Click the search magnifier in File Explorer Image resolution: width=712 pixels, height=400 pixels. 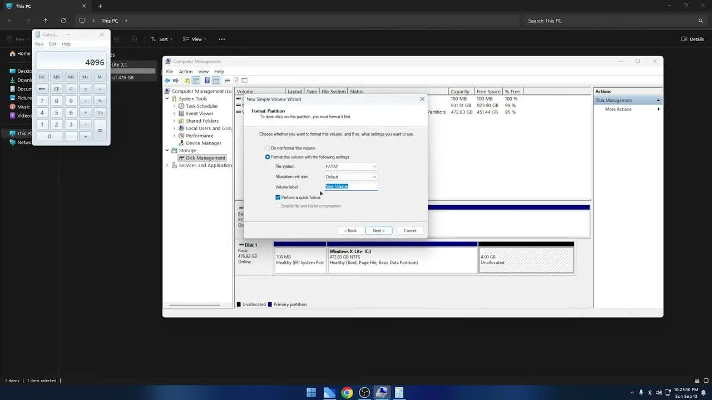[x=701, y=21]
